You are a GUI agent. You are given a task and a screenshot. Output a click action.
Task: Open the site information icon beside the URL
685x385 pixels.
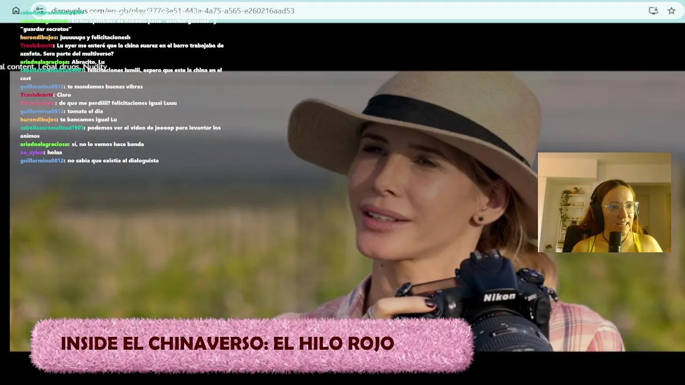pyautogui.click(x=40, y=11)
